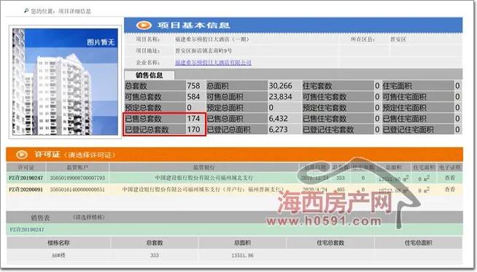Click the play icon beside 项目基本信息

coord(144,26)
